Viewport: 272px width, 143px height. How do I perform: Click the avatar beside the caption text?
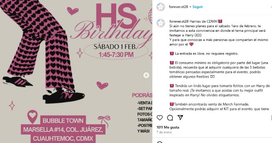[x=161, y=23]
